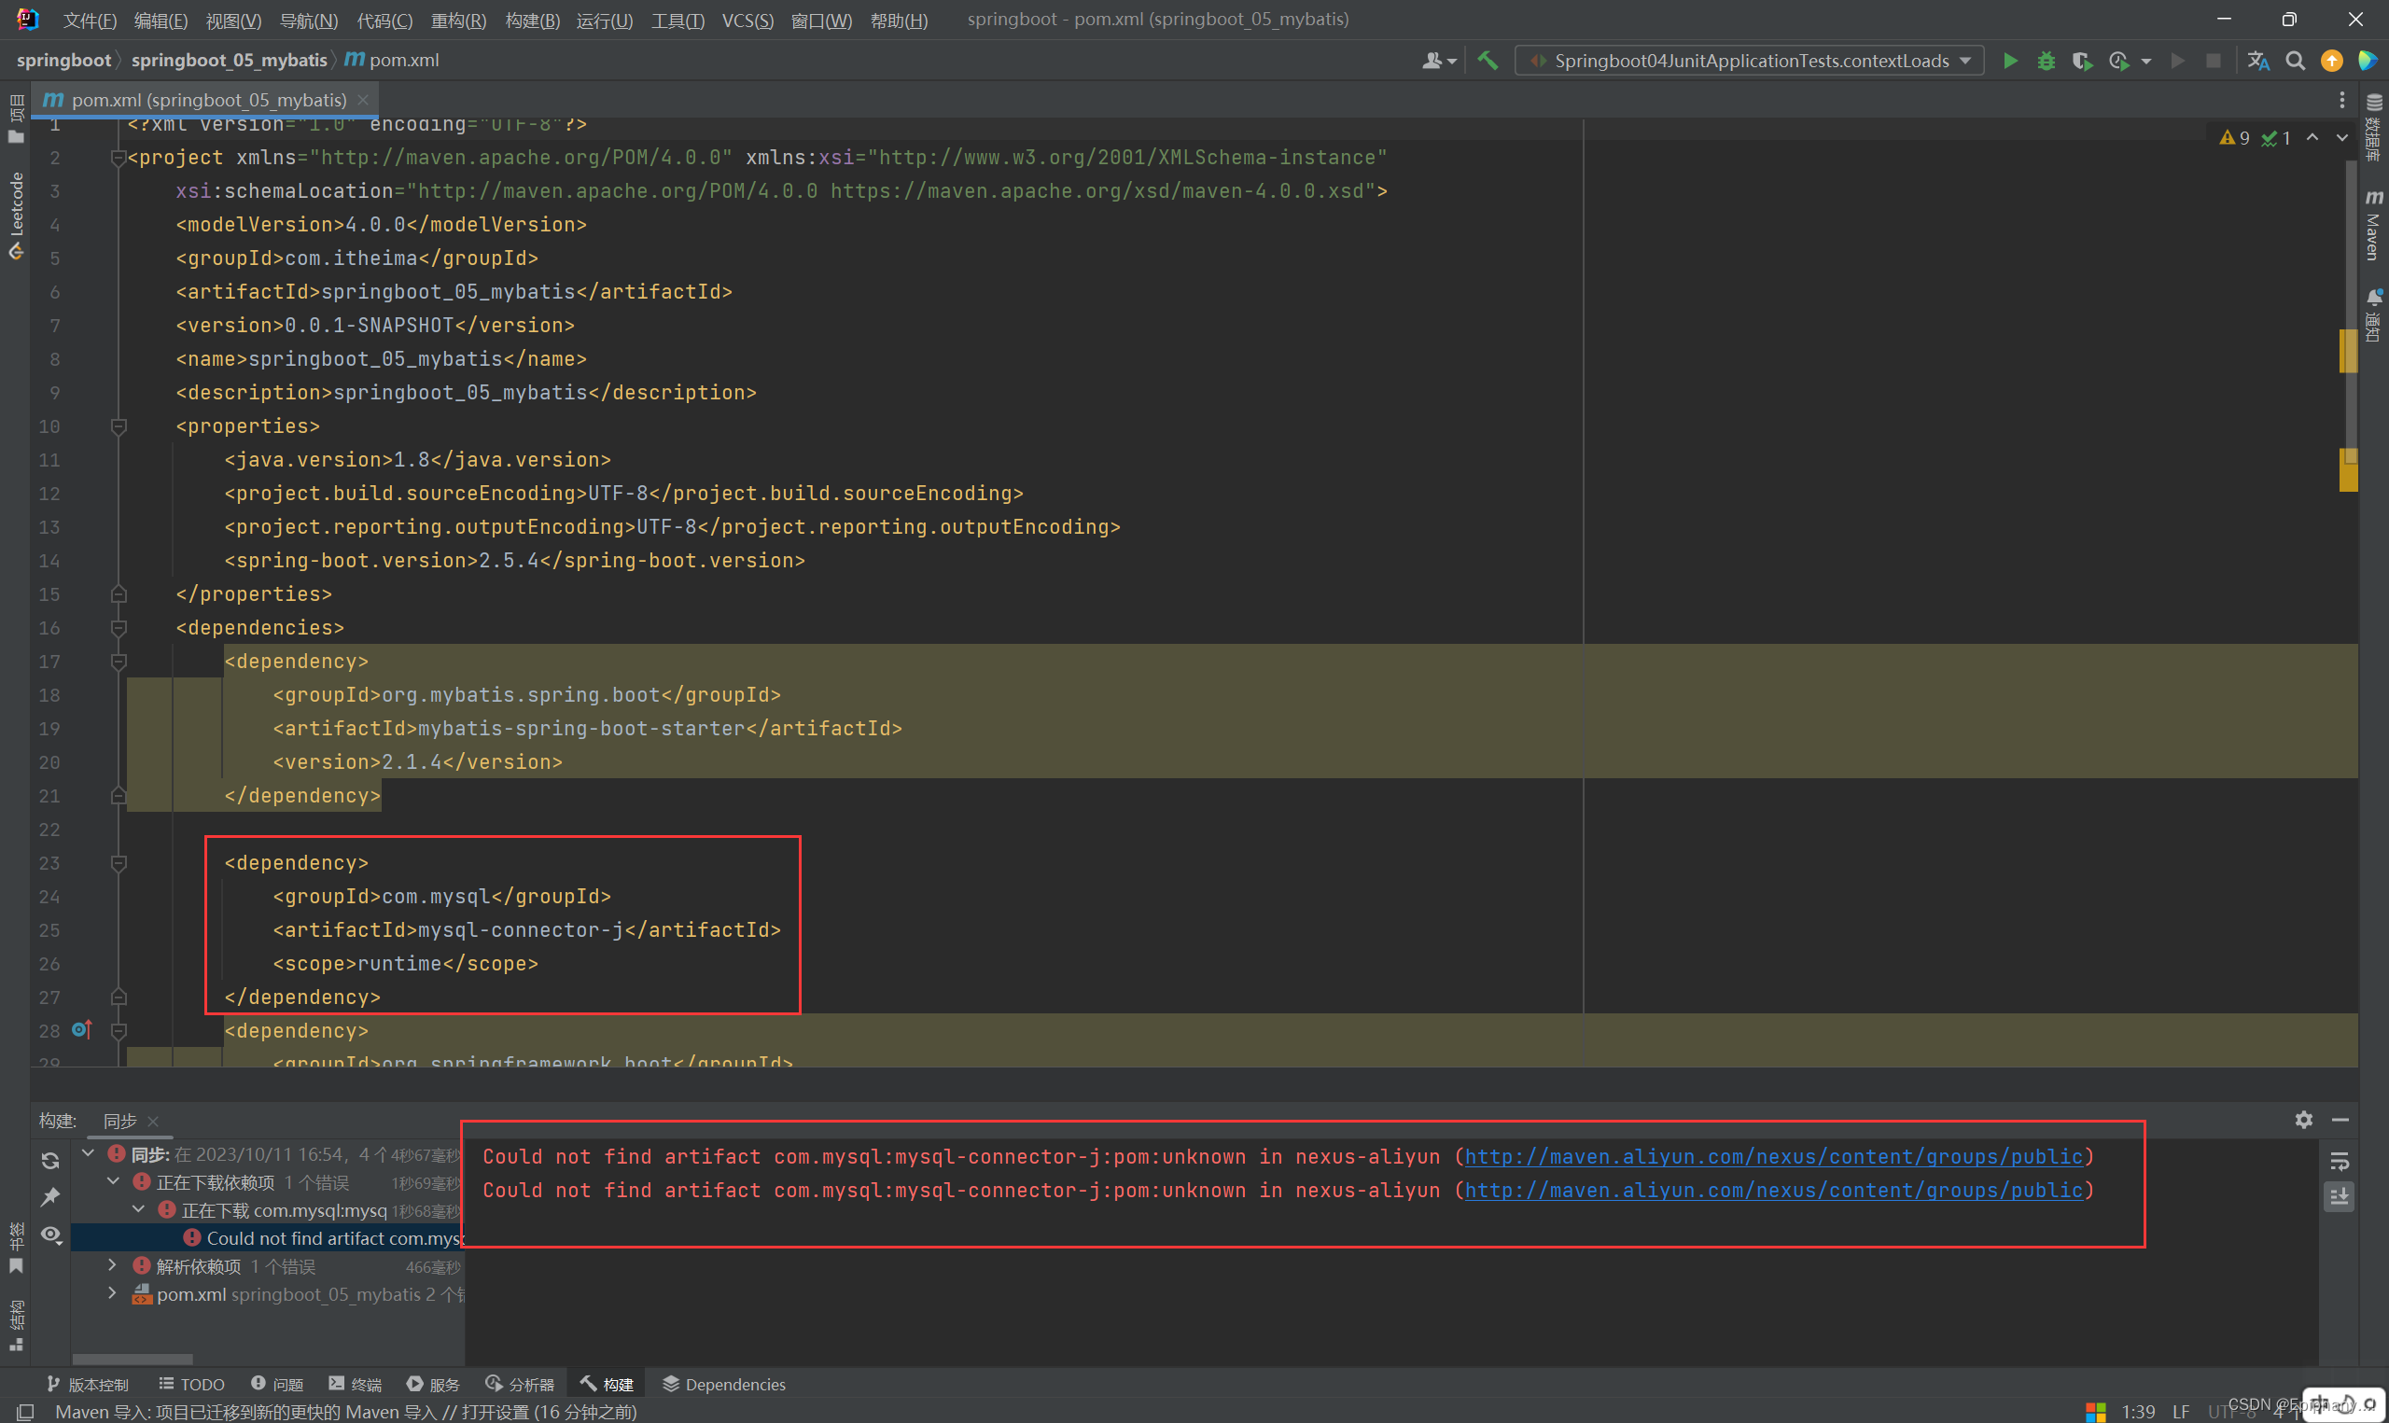Image resolution: width=2389 pixels, height=1423 pixels.
Task: Toggle the eye view filter icon
Action: pyautogui.click(x=50, y=1235)
